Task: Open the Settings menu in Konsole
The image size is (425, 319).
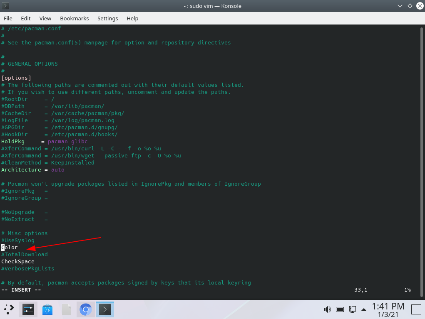Action: click(x=107, y=18)
